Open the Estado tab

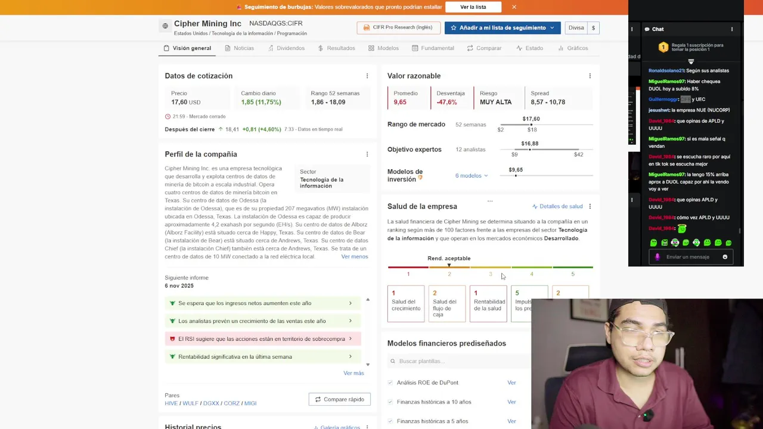click(529, 48)
